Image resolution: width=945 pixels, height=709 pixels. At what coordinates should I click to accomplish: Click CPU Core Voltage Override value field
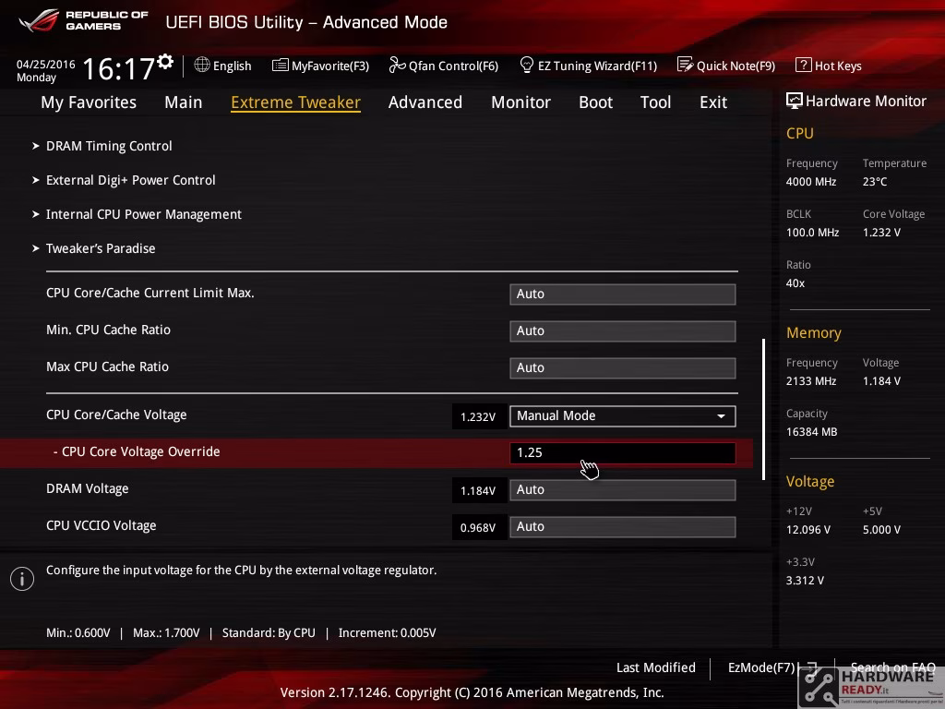point(623,452)
